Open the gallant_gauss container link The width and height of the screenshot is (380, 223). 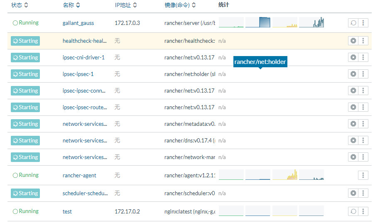point(78,23)
